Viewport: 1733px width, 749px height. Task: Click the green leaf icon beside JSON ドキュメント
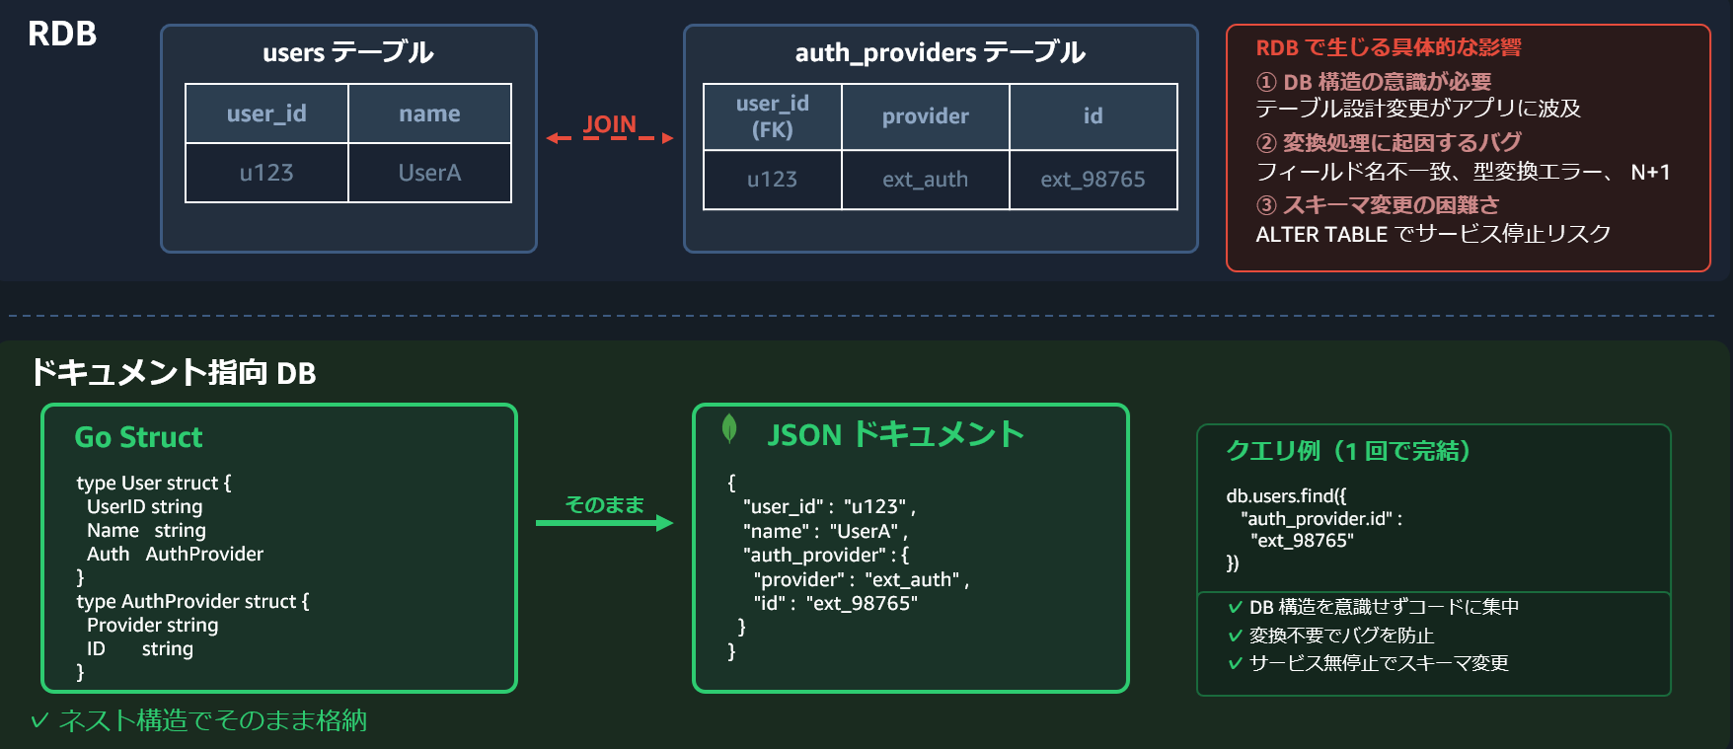click(729, 428)
